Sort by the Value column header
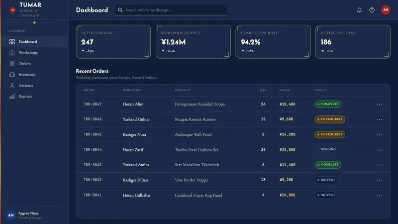 [x=285, y=90]
